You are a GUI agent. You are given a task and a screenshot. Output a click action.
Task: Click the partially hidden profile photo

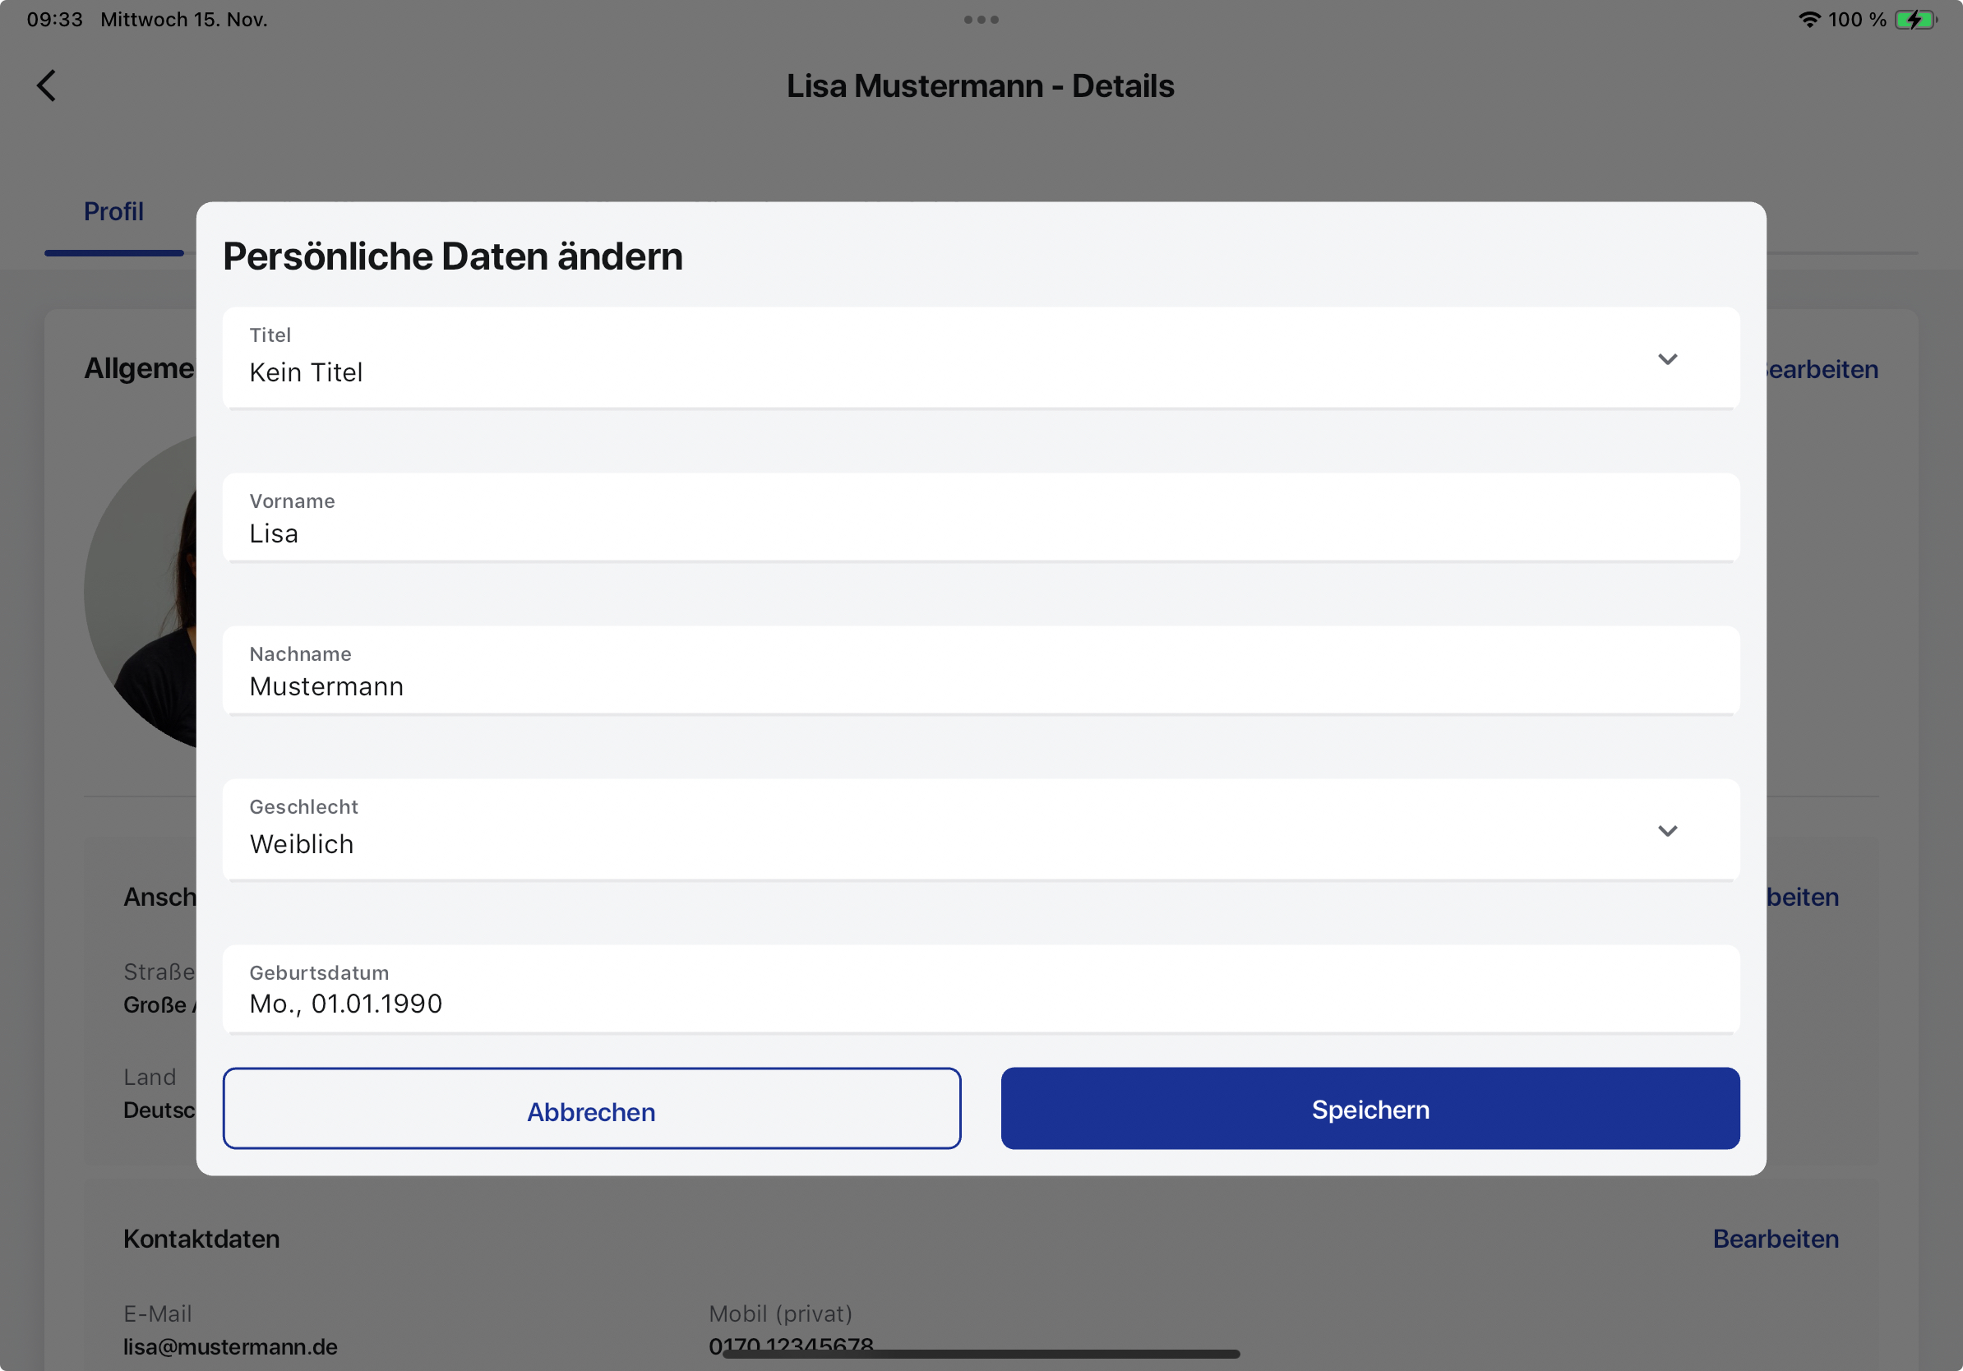[141, 592]
